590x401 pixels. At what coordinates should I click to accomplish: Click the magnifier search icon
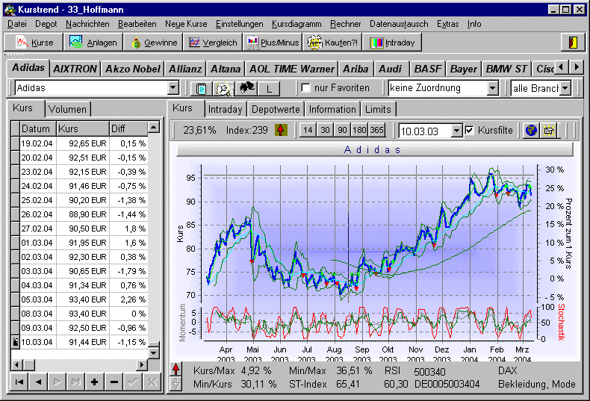[223, 89]
